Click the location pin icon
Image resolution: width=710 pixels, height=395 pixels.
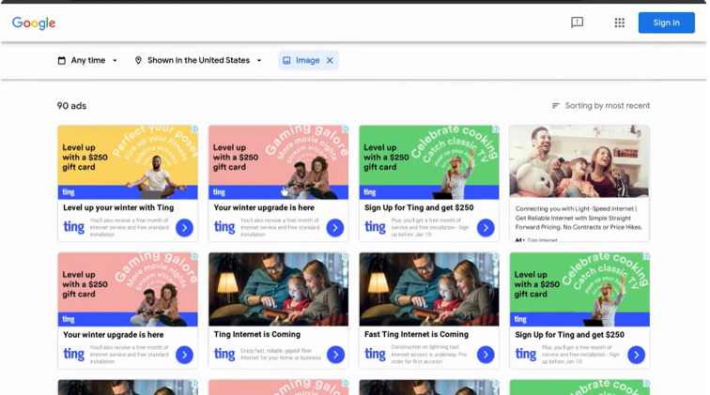pyautogui.click(x=138, y=60)
